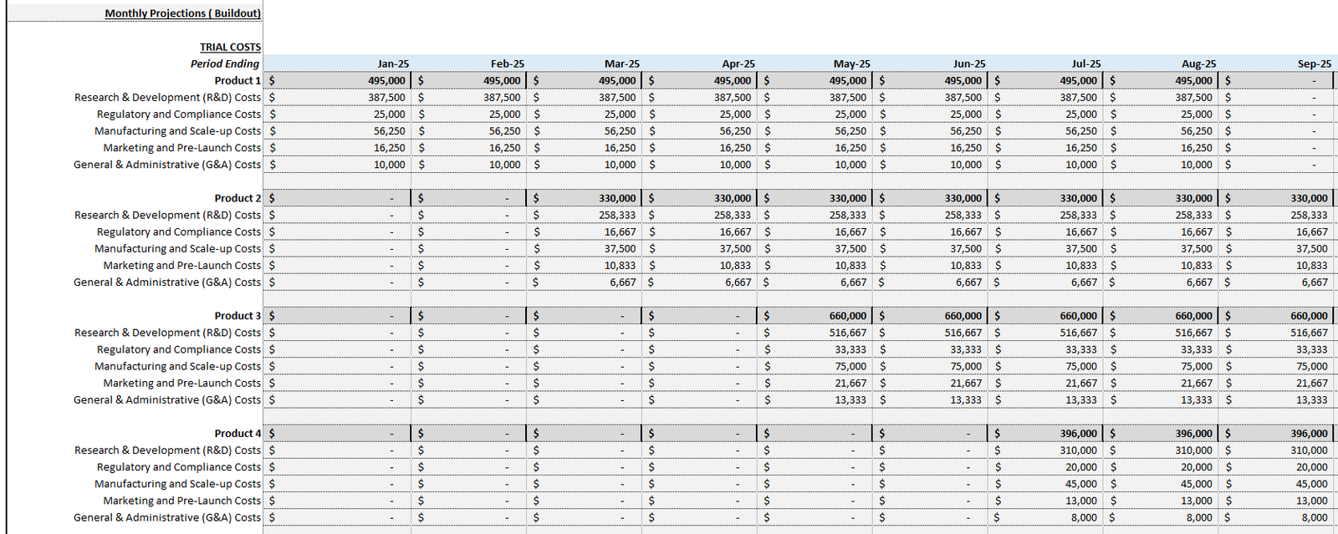Select the Monthly Projections (Buildout) title cell

click(182, 13)
